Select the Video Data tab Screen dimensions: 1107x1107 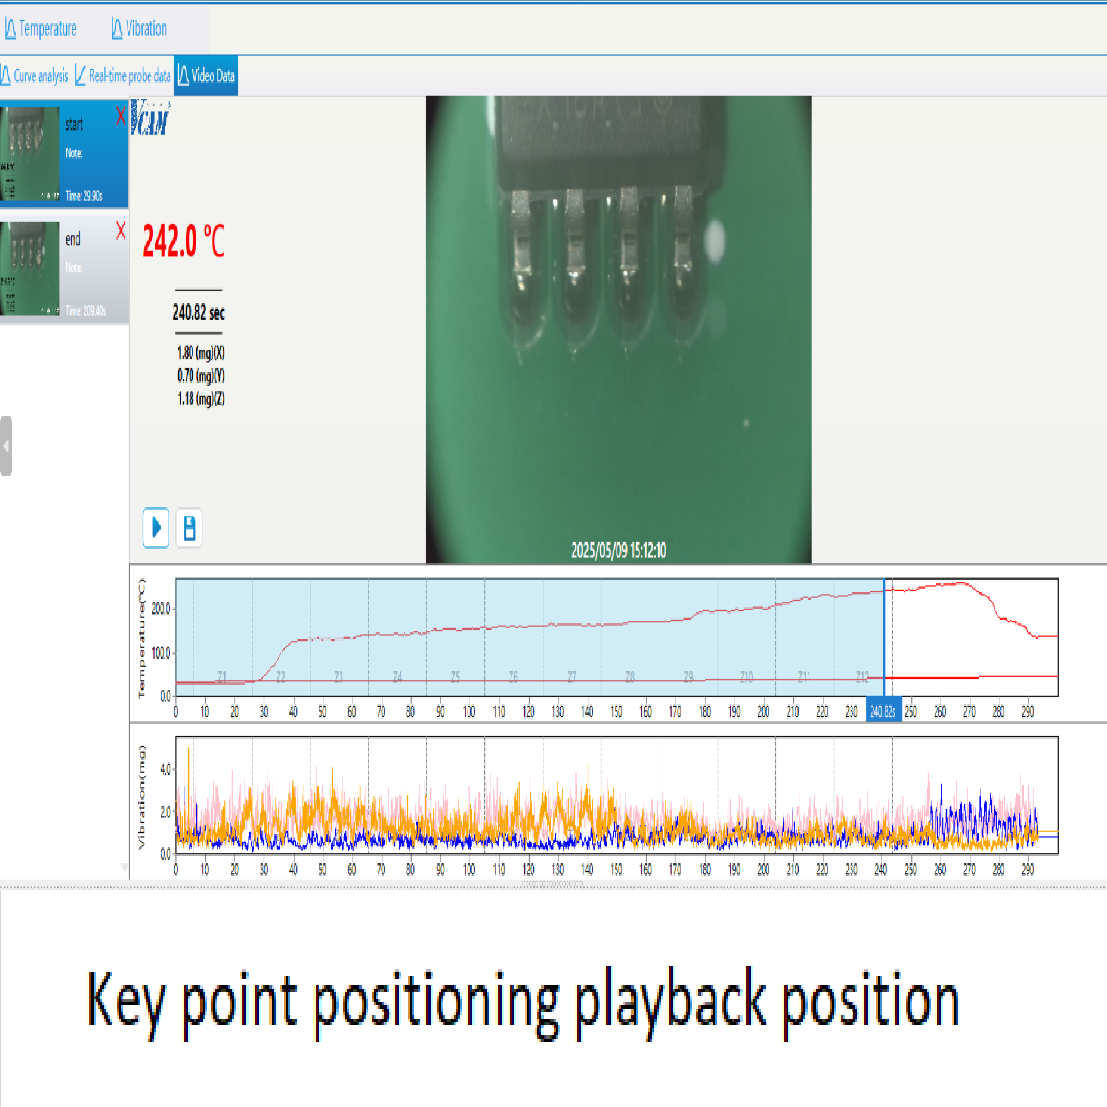tap(206, 76)
